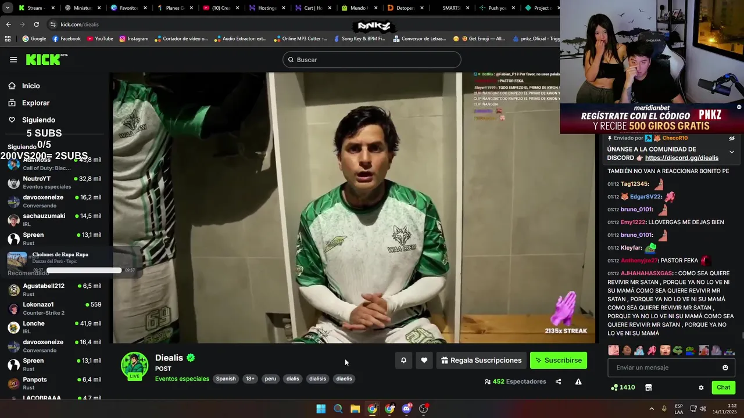
Task: Open Discord from the taskbar
Action: click(x=407, y=409)
